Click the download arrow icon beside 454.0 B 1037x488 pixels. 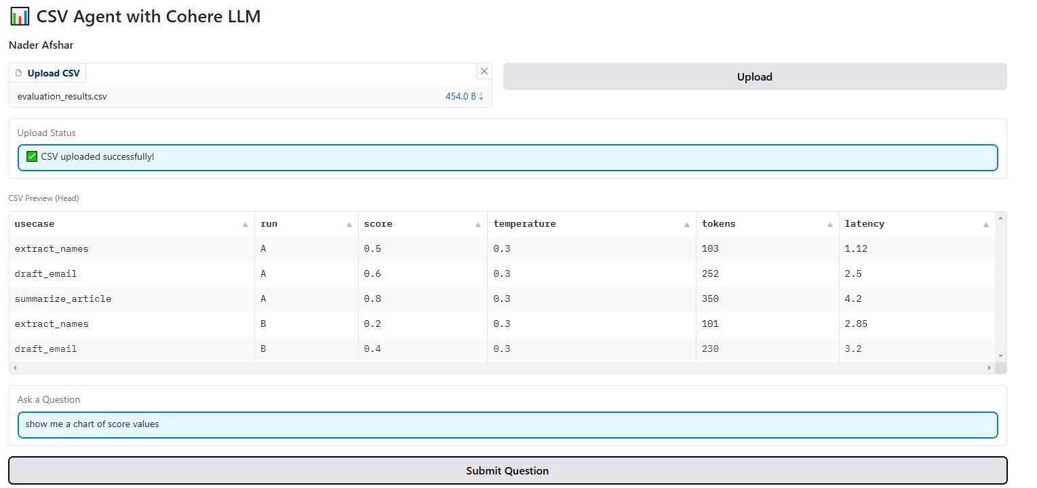click(x=482, y=95)
